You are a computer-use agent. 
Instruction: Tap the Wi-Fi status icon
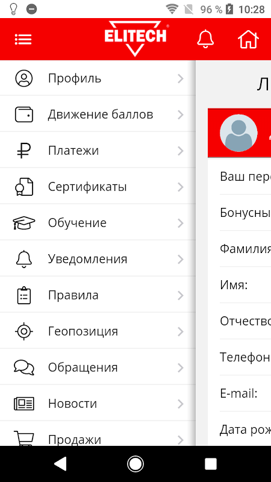(x=172, y=9)
